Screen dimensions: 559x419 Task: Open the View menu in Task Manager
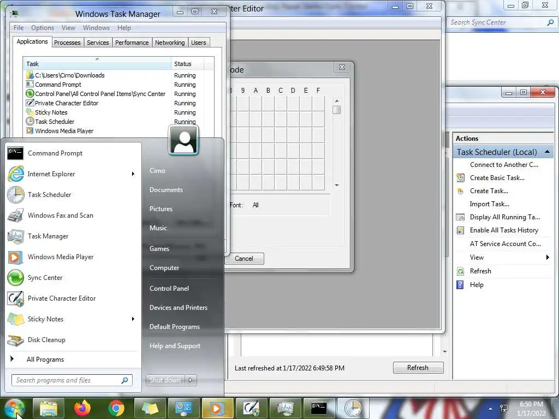point(68,28)
